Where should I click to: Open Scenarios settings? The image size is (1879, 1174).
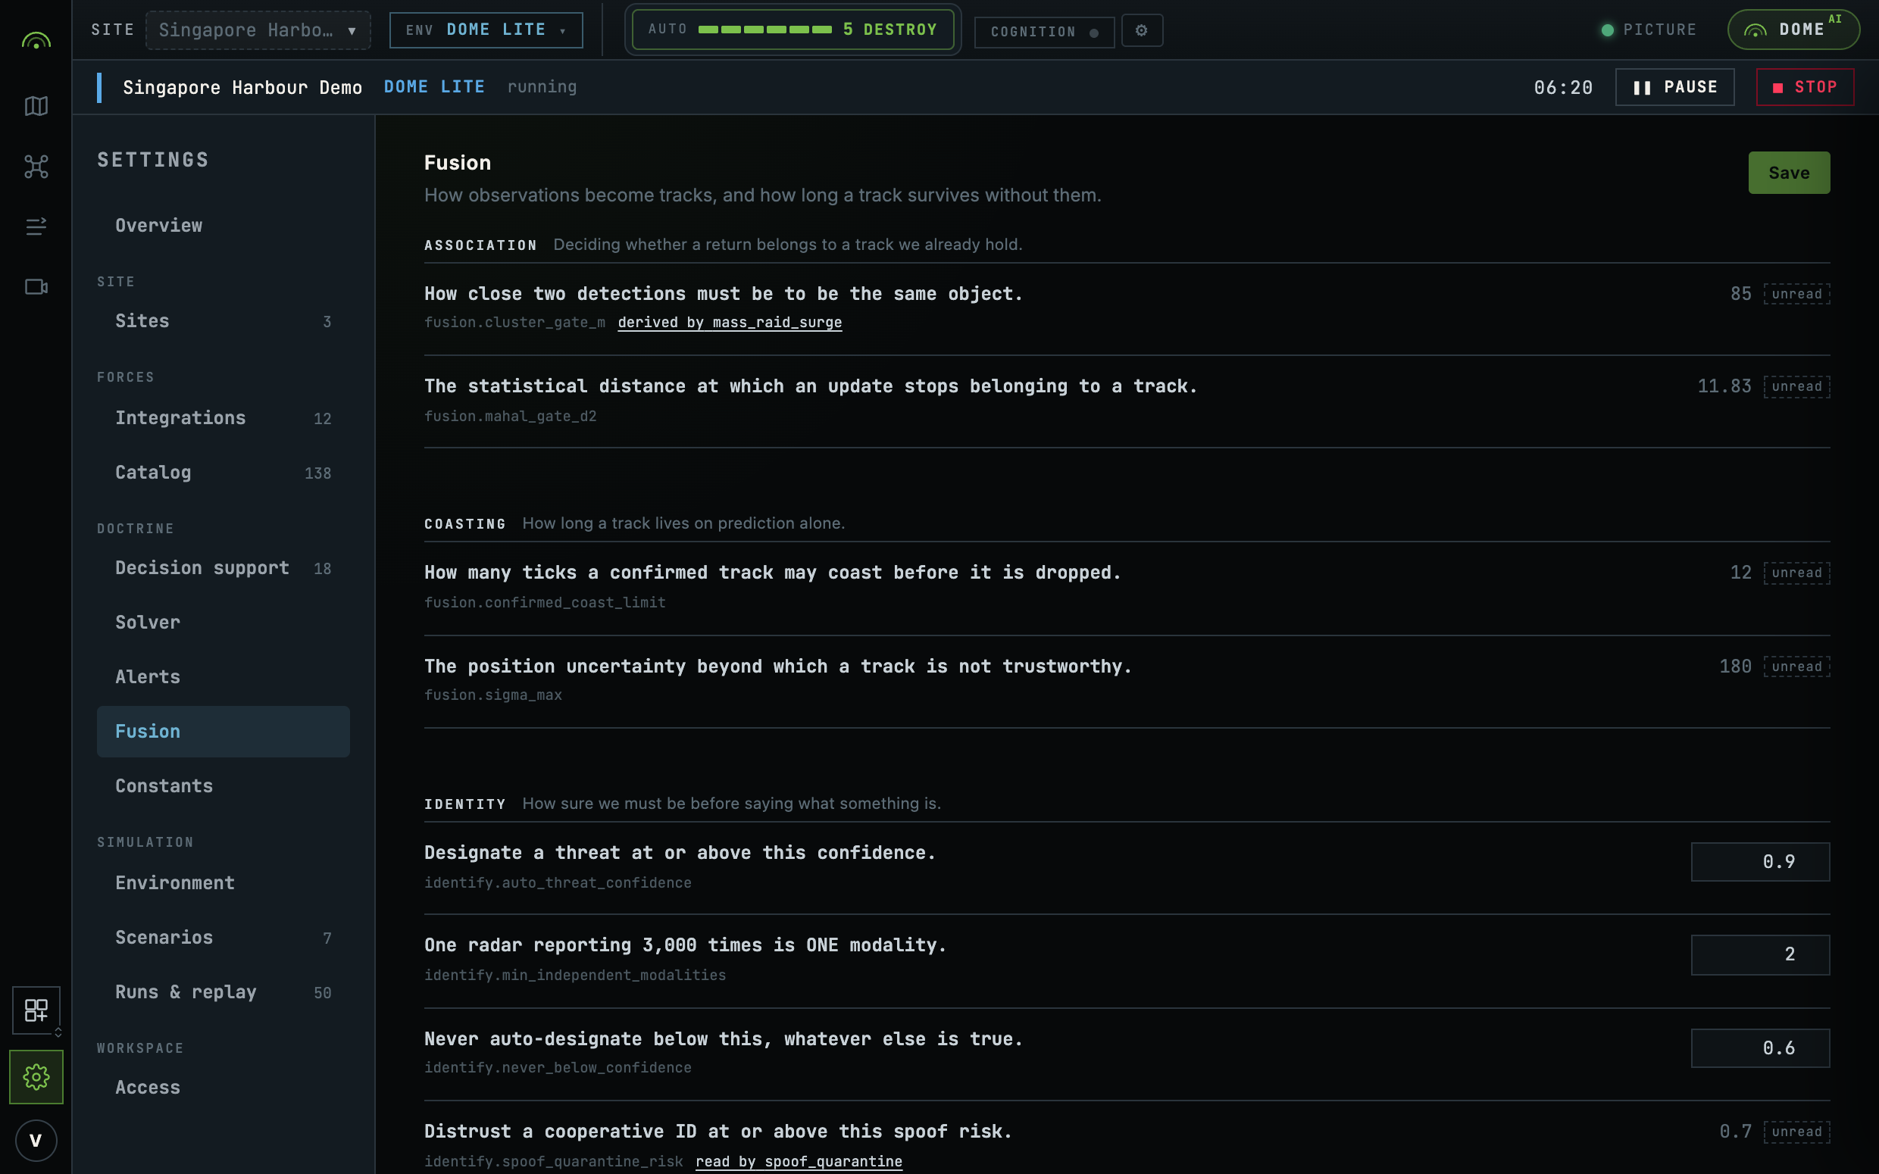click(223, 937)
